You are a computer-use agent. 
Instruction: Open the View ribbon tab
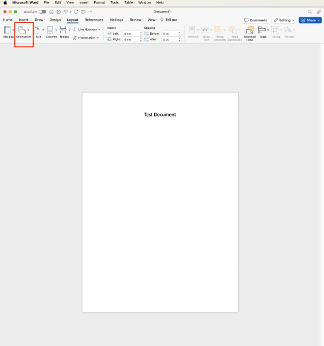tap(151, 20)
